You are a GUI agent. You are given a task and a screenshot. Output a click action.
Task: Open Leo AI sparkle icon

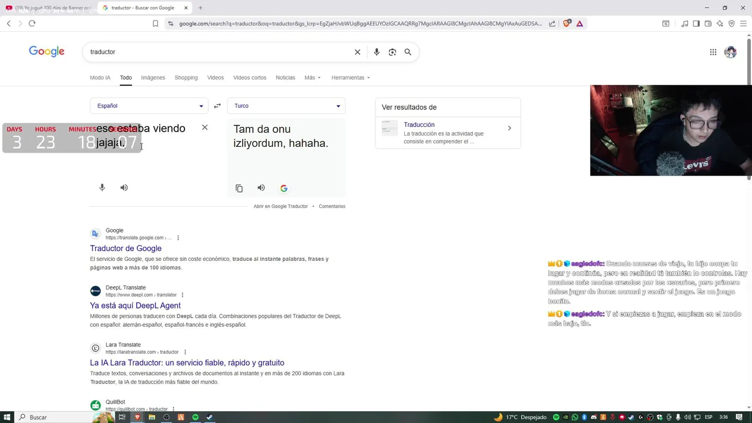coord(720,23)
